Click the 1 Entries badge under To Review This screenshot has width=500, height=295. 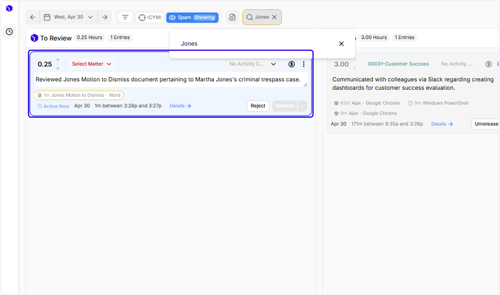pyautogui.click(x=120, y=37)
